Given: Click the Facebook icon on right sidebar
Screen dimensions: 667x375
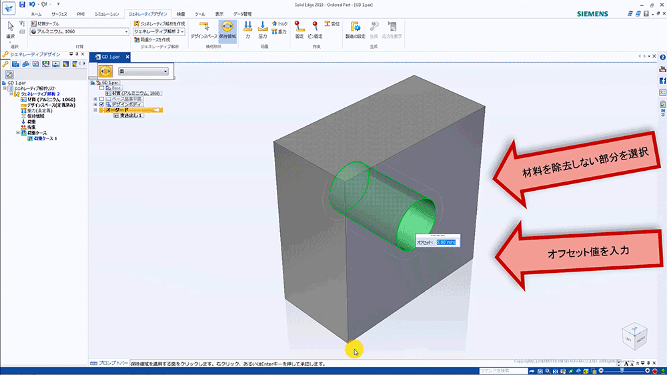Looking at the screenshot, I should click(x=663, y=81).
